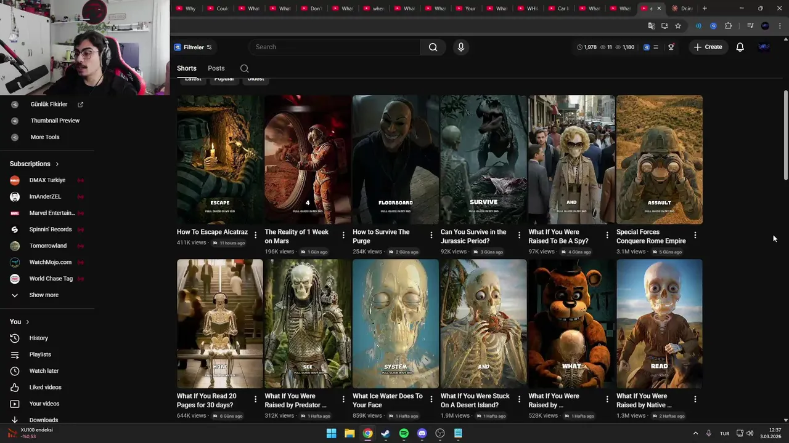This screenshot has width=789, height=443.
Task: Open Spotify from the taskbar
Action: click(x=404, y=433)
